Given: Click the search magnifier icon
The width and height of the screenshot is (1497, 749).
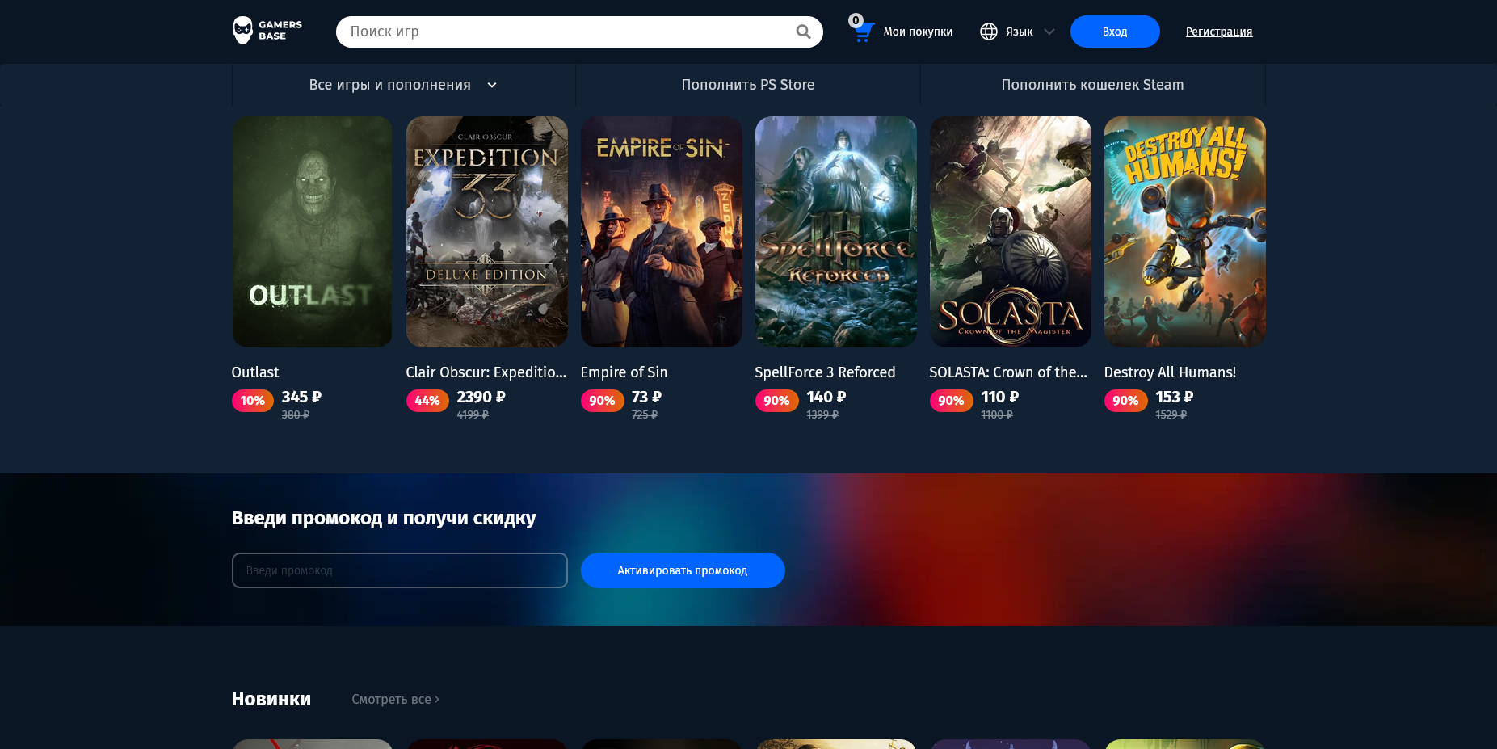Looking at the screenshot, I should tap(803, 32).
